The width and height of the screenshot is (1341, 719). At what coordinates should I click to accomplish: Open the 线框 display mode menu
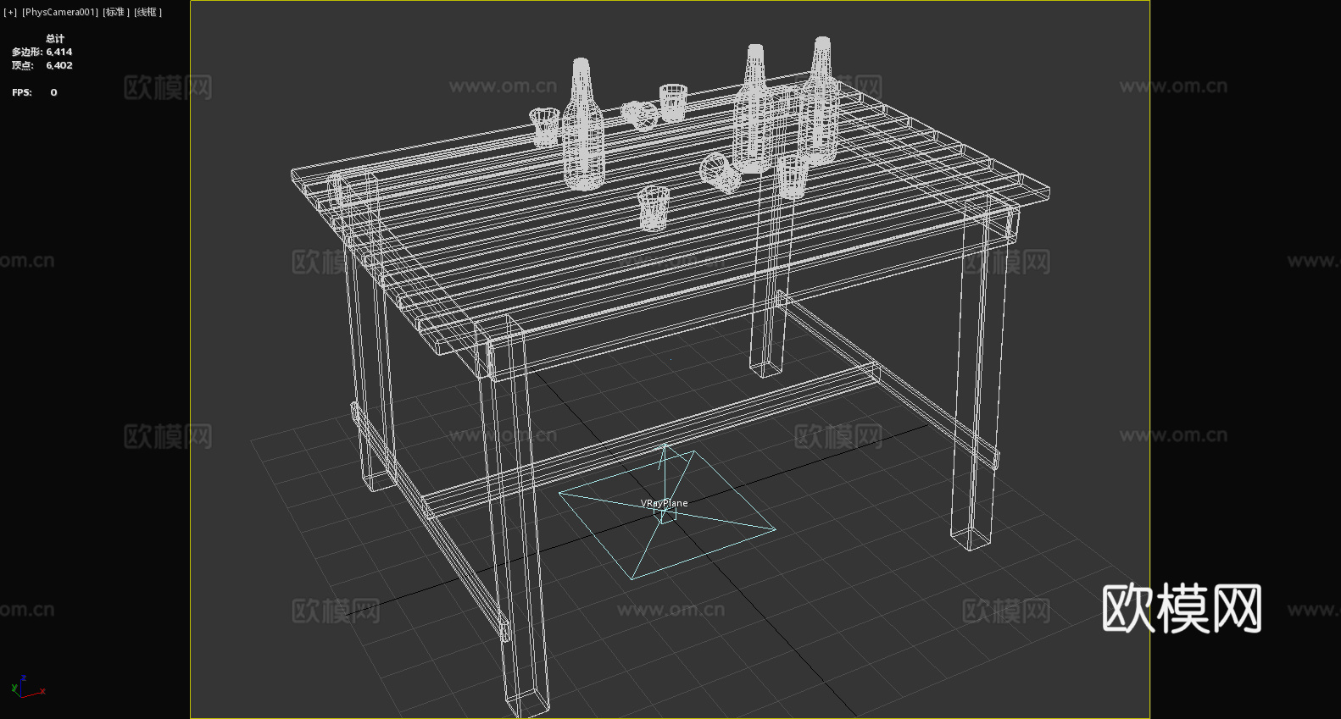pyautogui.click(x=147, y=12)
